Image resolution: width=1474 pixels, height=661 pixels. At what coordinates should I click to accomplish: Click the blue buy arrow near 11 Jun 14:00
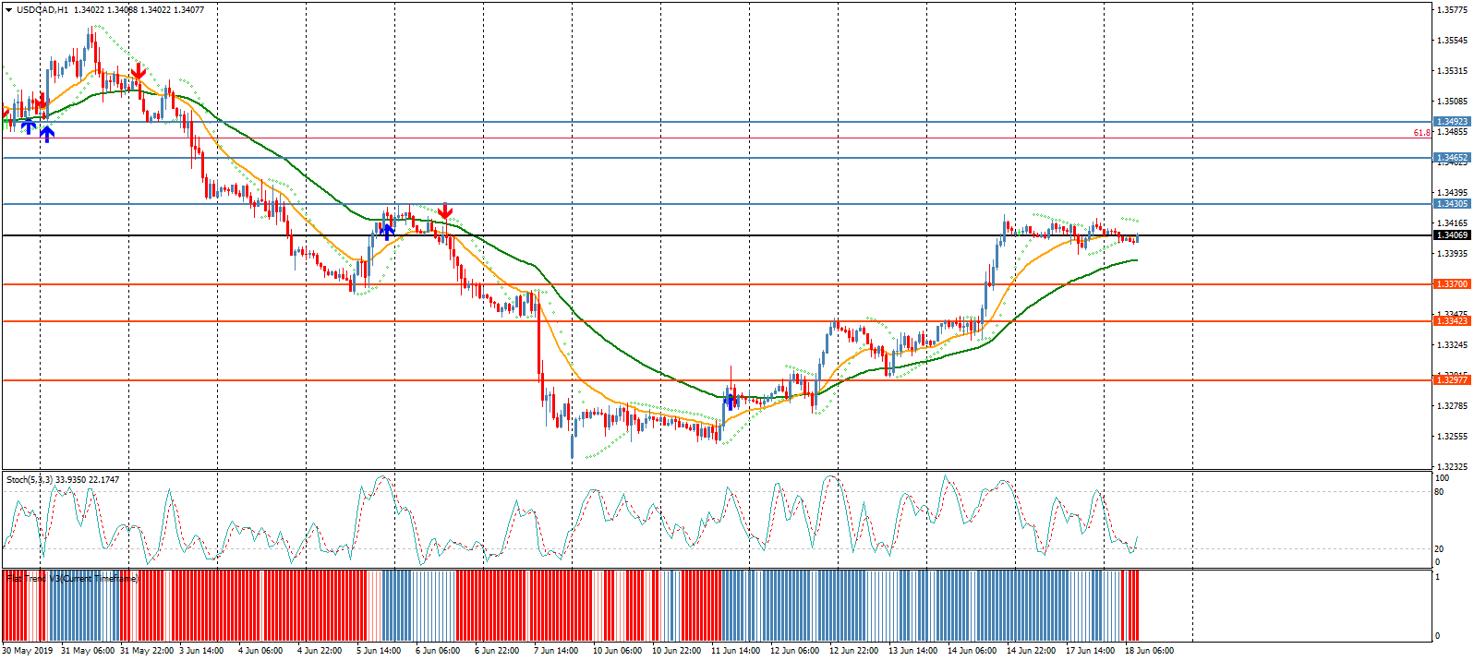tap(731, 401)
